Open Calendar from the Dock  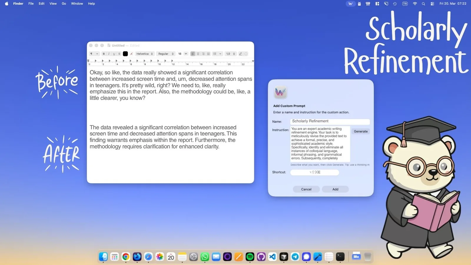(x=171, y=257)
